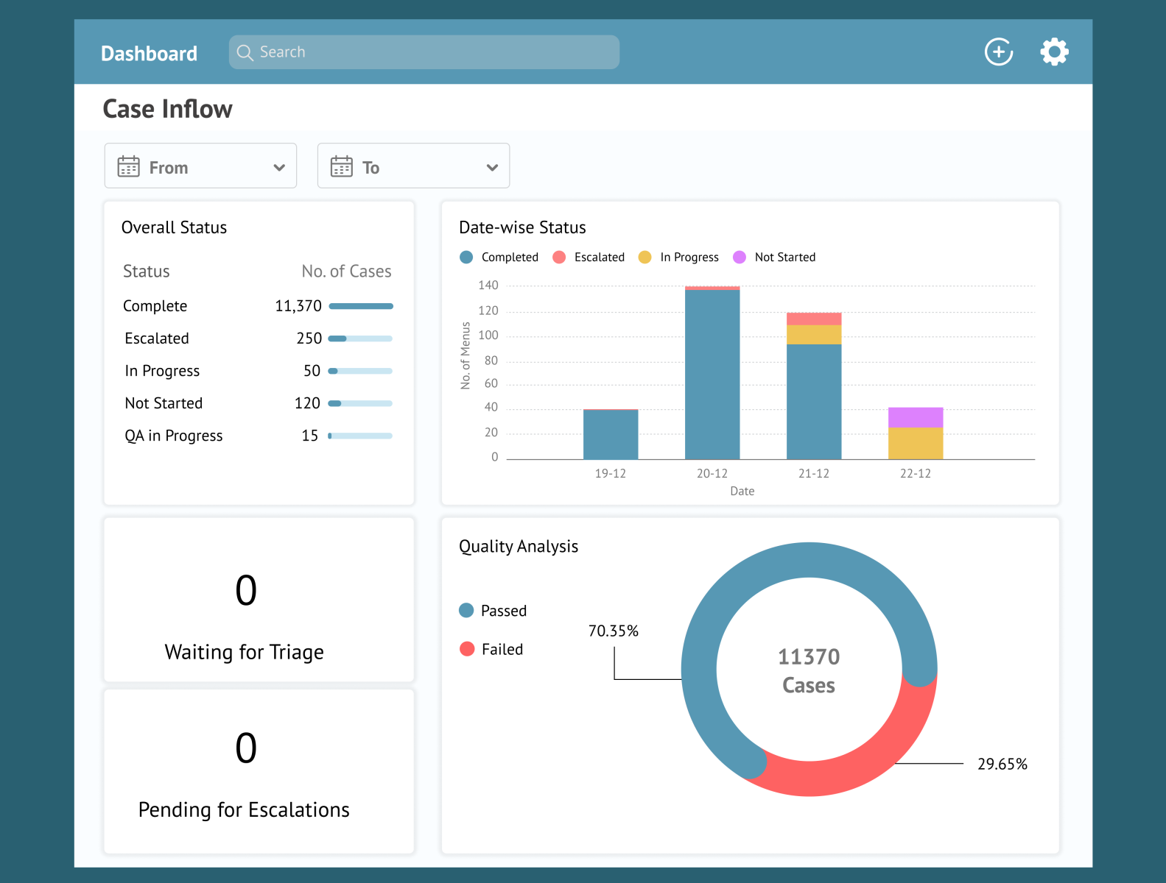1166x883 pixels.
Task: Click the '20-12' axis date label
Action: [x=712, y=473]
